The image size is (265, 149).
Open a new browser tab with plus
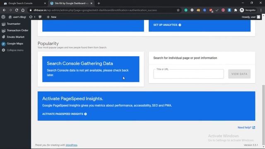click(x=99, y=3)
